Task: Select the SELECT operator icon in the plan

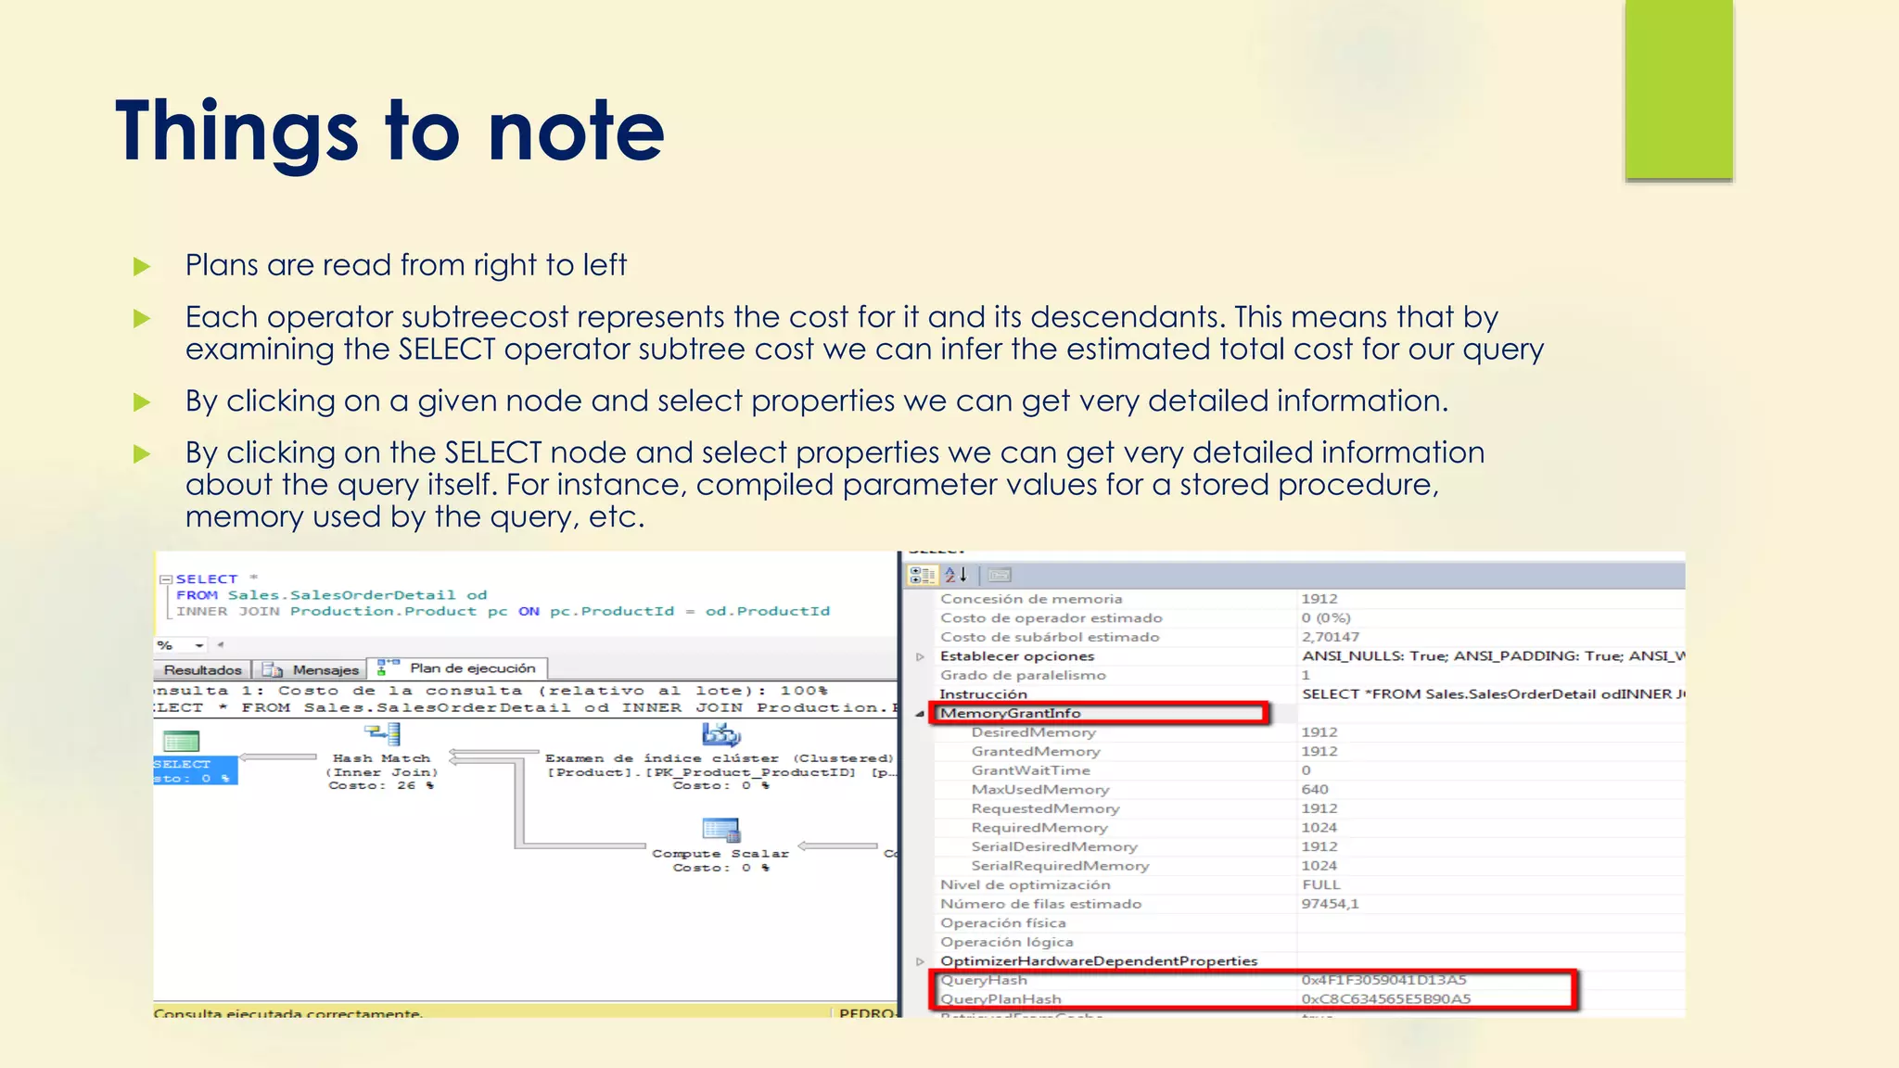Action: [181, 742]
